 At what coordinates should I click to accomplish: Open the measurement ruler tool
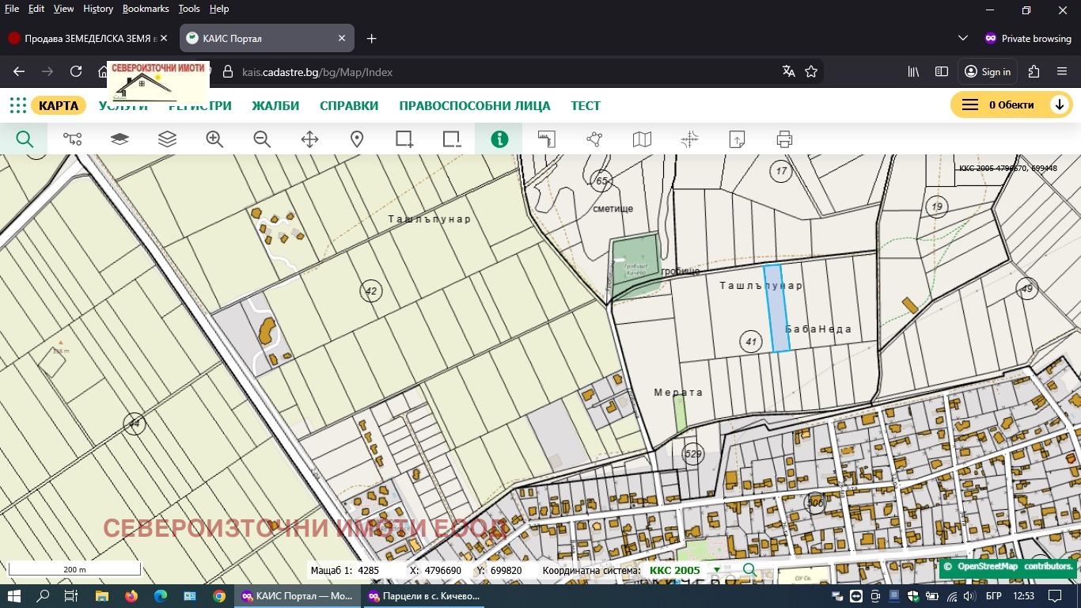point(547,139)
